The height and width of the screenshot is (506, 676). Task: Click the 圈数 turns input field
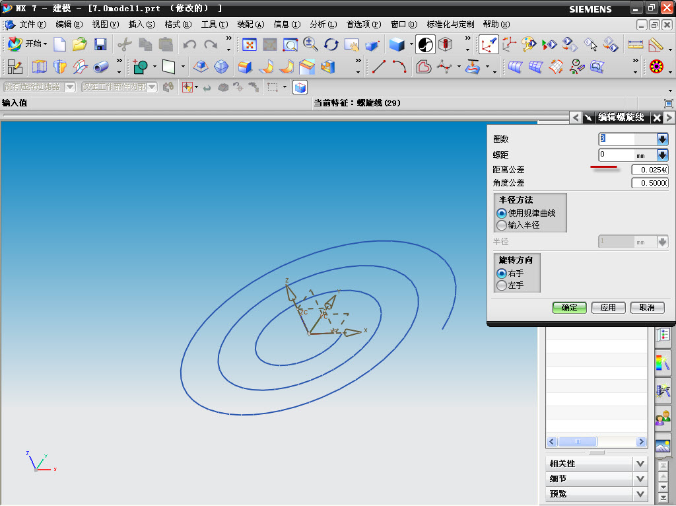628,139
